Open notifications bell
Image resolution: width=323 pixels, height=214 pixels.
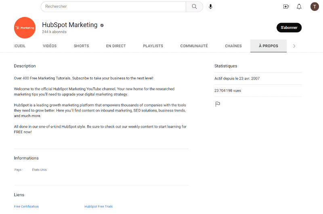tap(299, 6)
